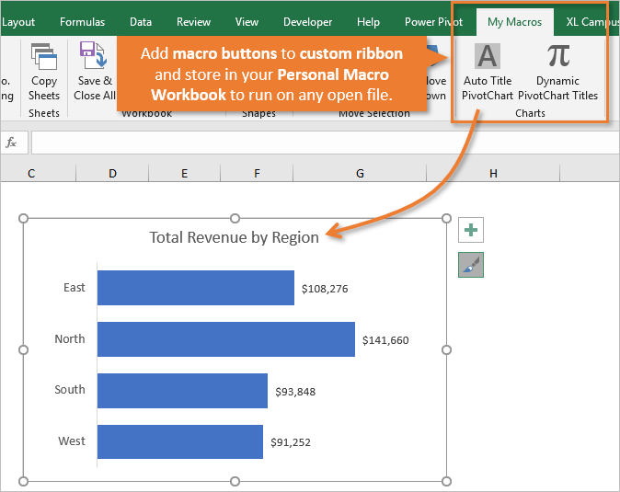Click the chart's middle-right resize handle
Screen dimensions: 620x492
446,349
